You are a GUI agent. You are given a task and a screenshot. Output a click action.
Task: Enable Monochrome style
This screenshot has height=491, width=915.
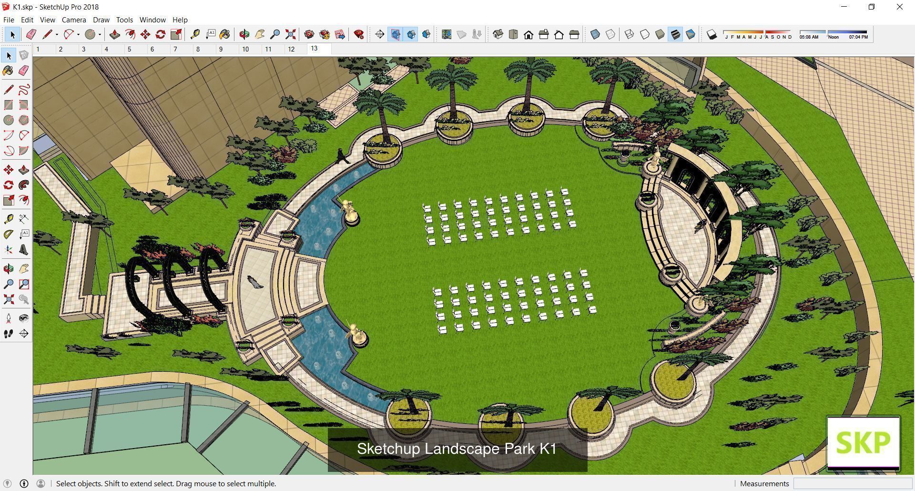(x=691, y=34)
